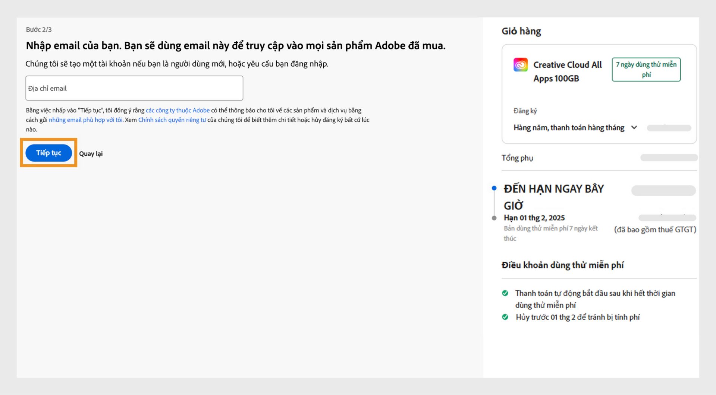Open the subscription plan dropdown Hàng năm, thanh toán hàng tháng
The width and height of the screenshot is (716, 395).
pos(575,128)
